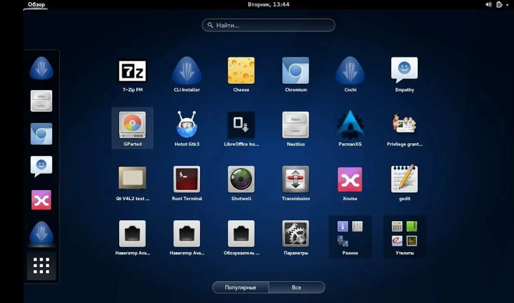Open Nautilus from the application grid
Viewport: 514px width, 303px height.
[296, 125]
